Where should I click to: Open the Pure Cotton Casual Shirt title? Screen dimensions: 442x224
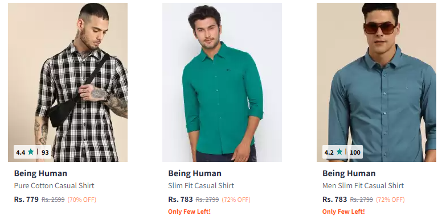(x=54, y=186)
